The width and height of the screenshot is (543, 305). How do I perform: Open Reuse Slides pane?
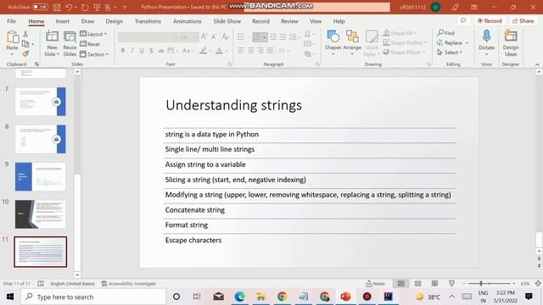[70, 43]
